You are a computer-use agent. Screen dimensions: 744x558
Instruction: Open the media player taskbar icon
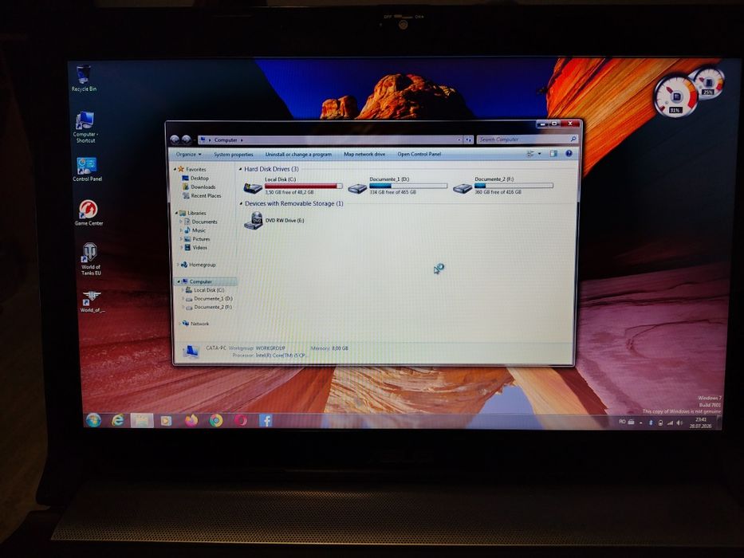166,420
